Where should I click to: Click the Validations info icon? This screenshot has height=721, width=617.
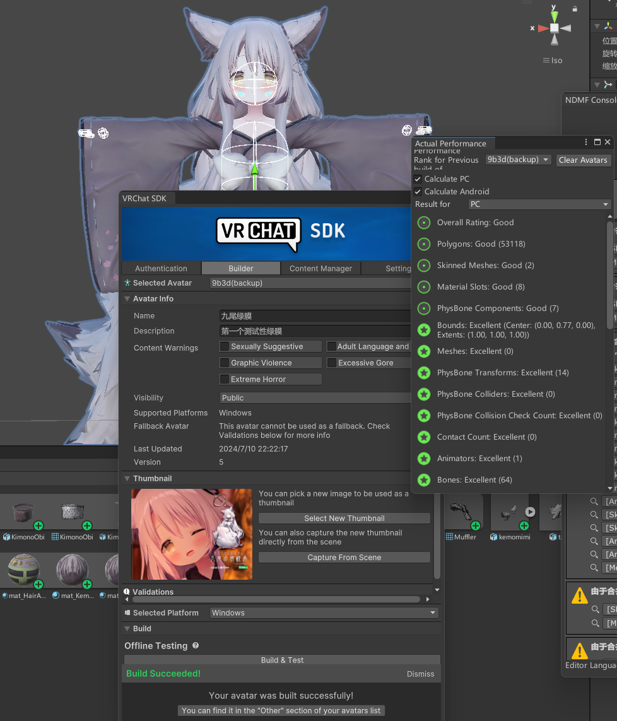coord(126,592)
